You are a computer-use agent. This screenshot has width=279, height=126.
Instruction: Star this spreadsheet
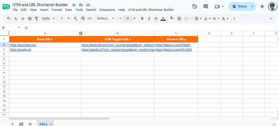[74, 5]
